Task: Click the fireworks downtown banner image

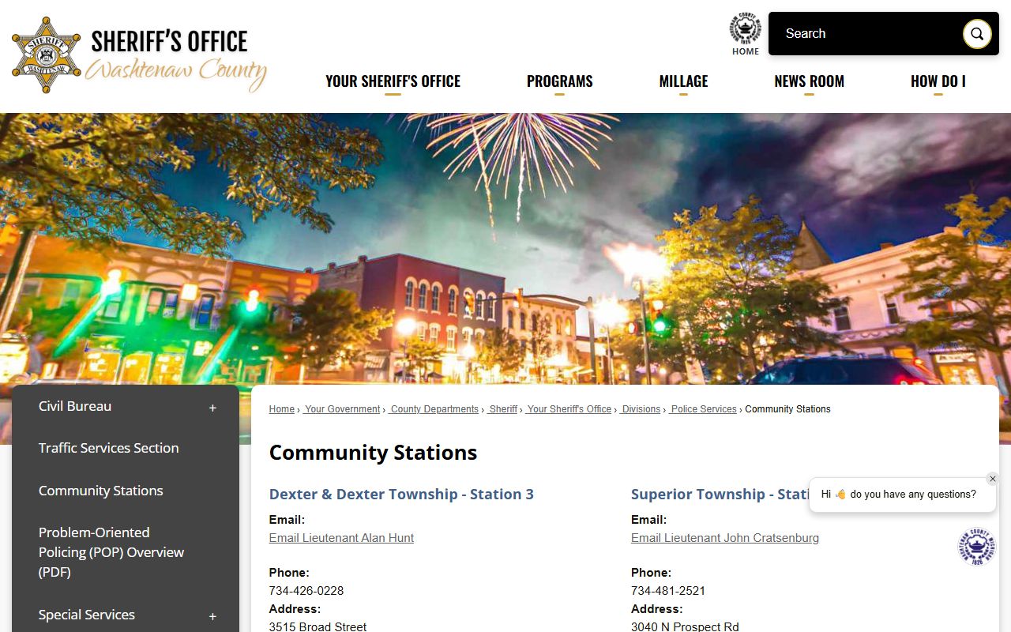Action: coord(505,248)
